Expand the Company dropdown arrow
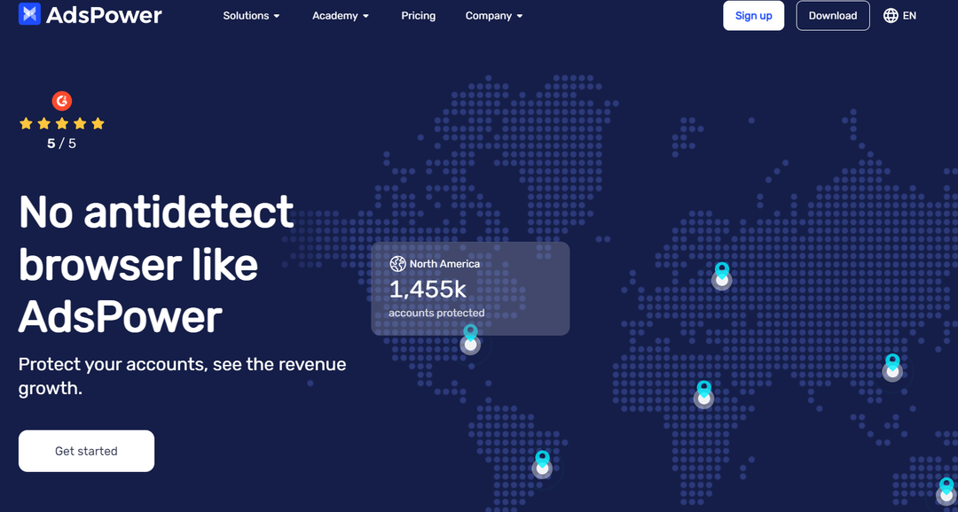 [520, 17]
